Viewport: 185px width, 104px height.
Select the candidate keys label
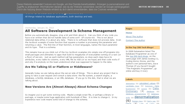132,86
